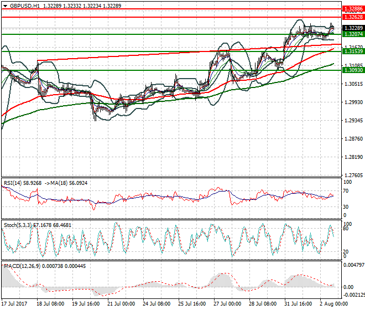The width and height of the screenshot is (365, 310).
Task: Click the 18 Jul 08:00 time label
Action: 50,304
